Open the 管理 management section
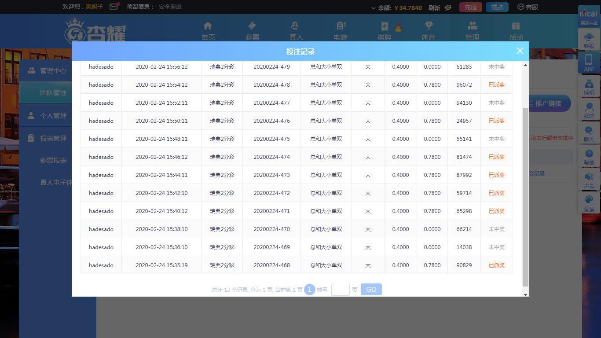Screen dimensions: 601x338 click(x=472, y=31)
